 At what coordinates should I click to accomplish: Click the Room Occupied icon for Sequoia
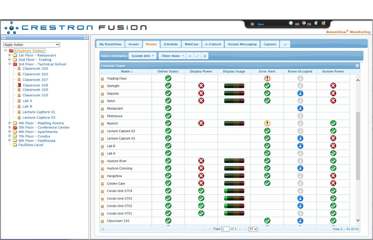point(300,94)
